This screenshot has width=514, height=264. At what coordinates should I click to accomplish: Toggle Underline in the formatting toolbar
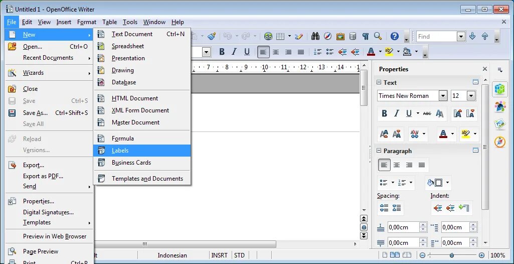point(247,52)
